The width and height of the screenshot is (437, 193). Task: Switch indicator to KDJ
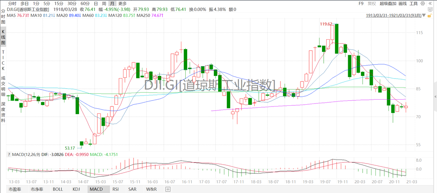(76, 189)
